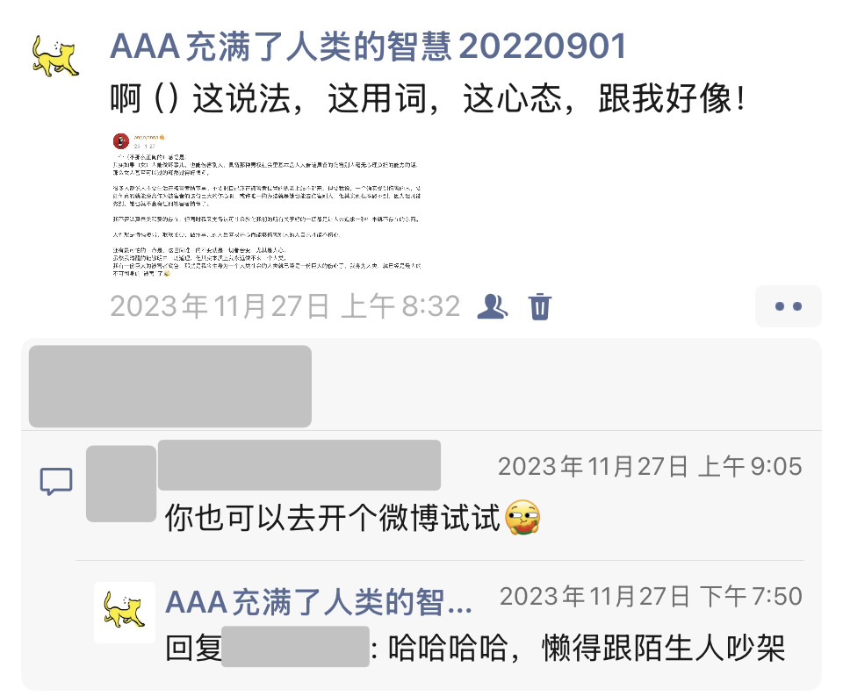This screenshot has width=843, height=696.
Task: Tap the yellow cat avatar of the post author
Action: 56,56
